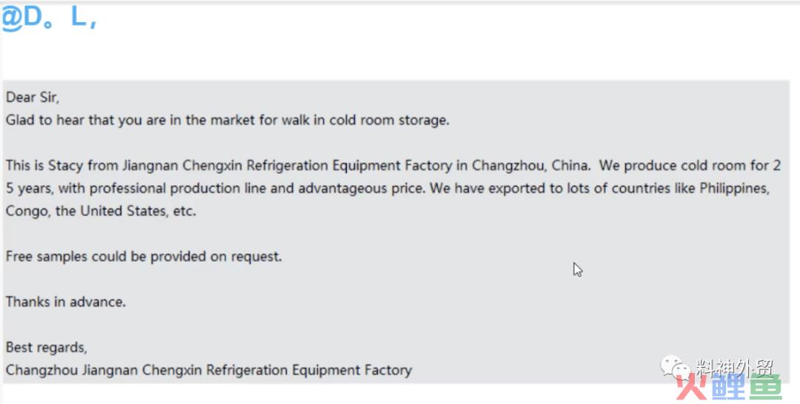
Task: Click the words 'Changzhou, China.'
Action: pyautogui.click(x=531, y=166)
